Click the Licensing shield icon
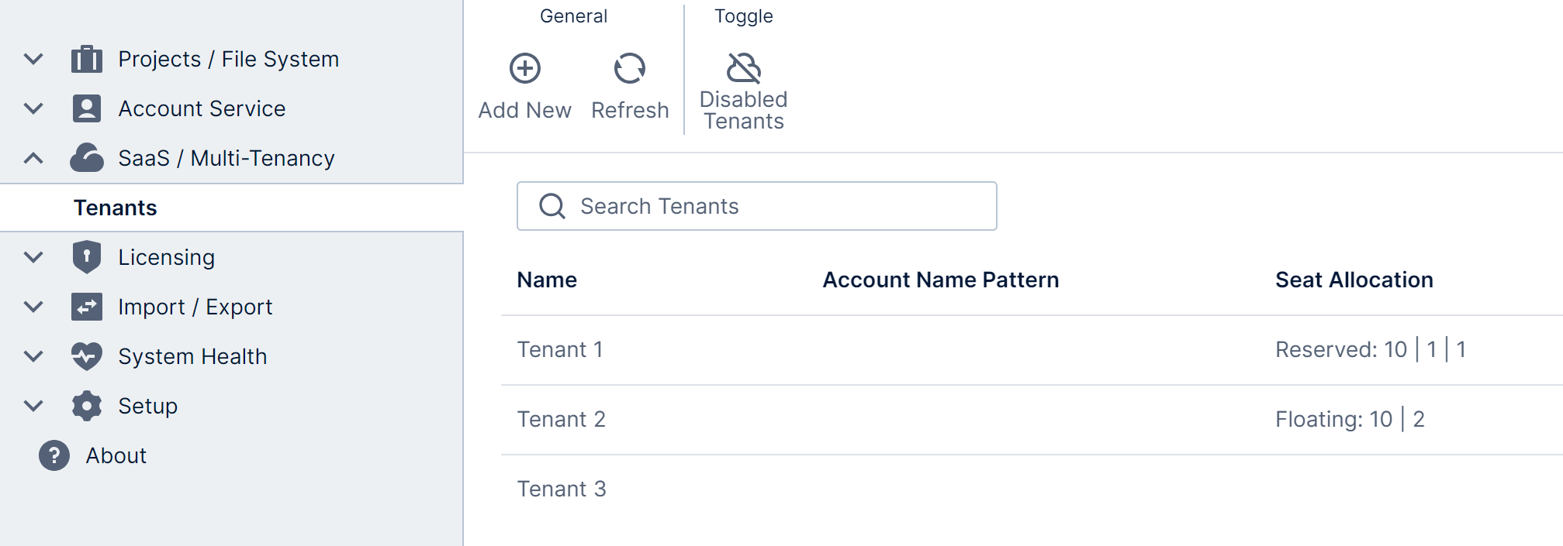Screen dimensions: 1563x546 [87, 257]
